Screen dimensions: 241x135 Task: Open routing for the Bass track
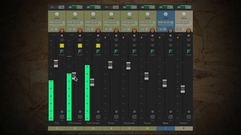171,51
